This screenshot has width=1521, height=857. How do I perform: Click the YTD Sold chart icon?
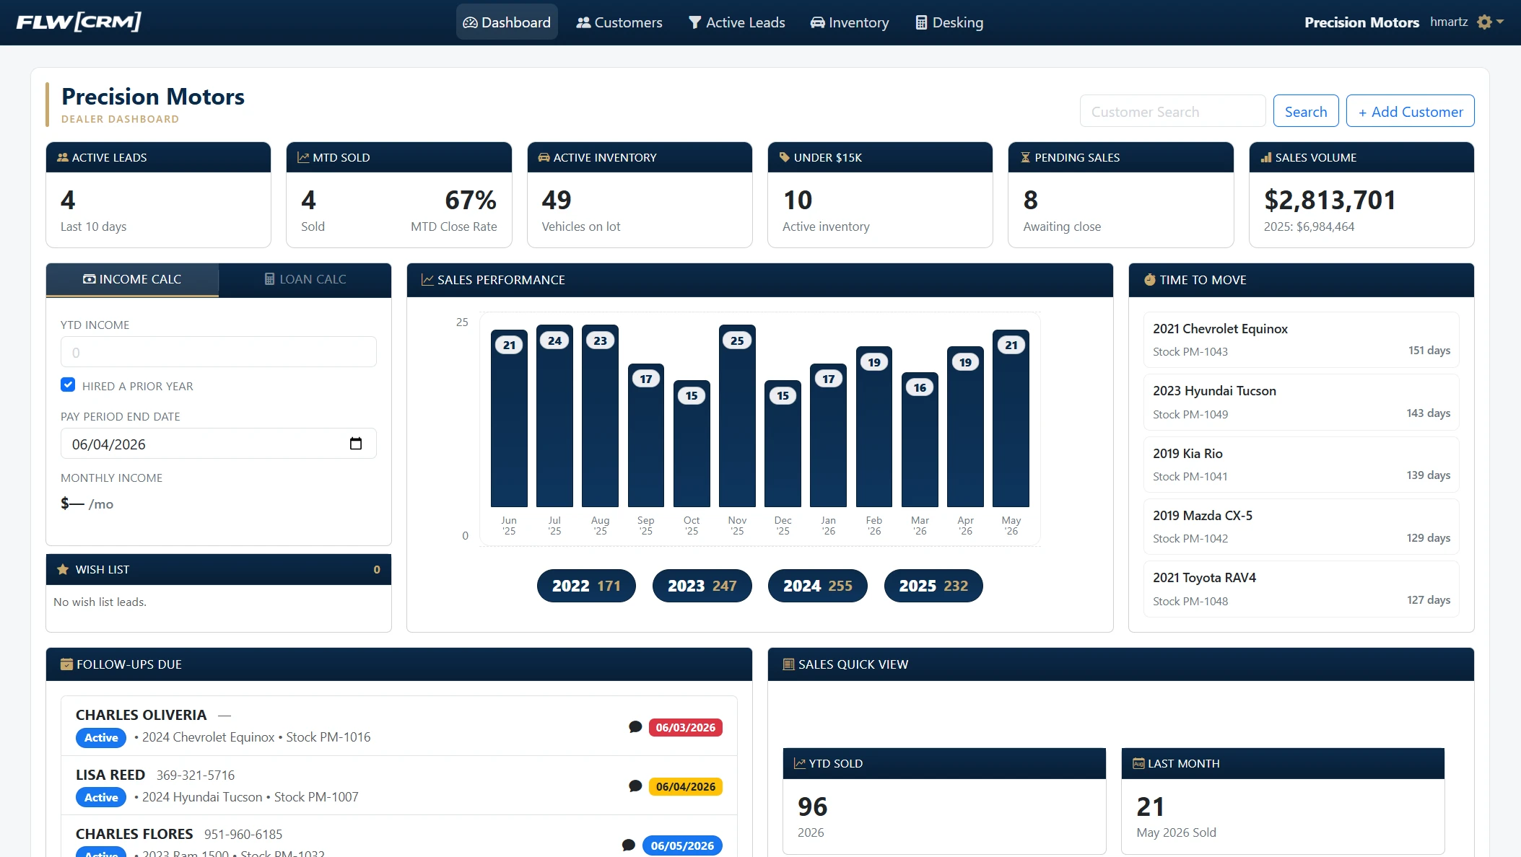(x=799, y=763)
